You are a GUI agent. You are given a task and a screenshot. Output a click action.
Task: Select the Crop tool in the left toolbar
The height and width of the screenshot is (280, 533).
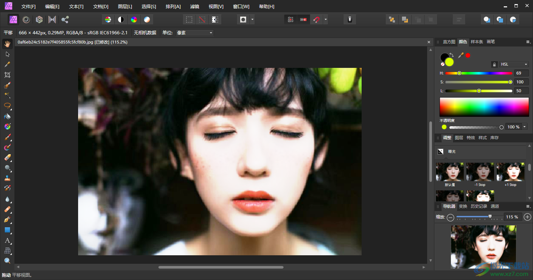point(7,75)
